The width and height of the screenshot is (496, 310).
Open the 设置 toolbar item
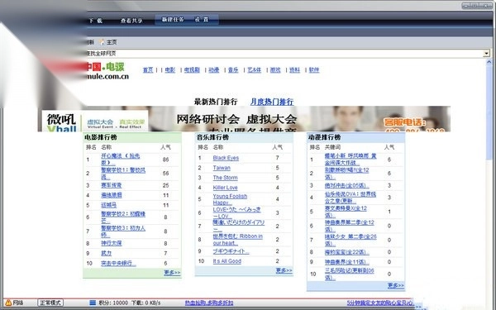tap(202, 20)
